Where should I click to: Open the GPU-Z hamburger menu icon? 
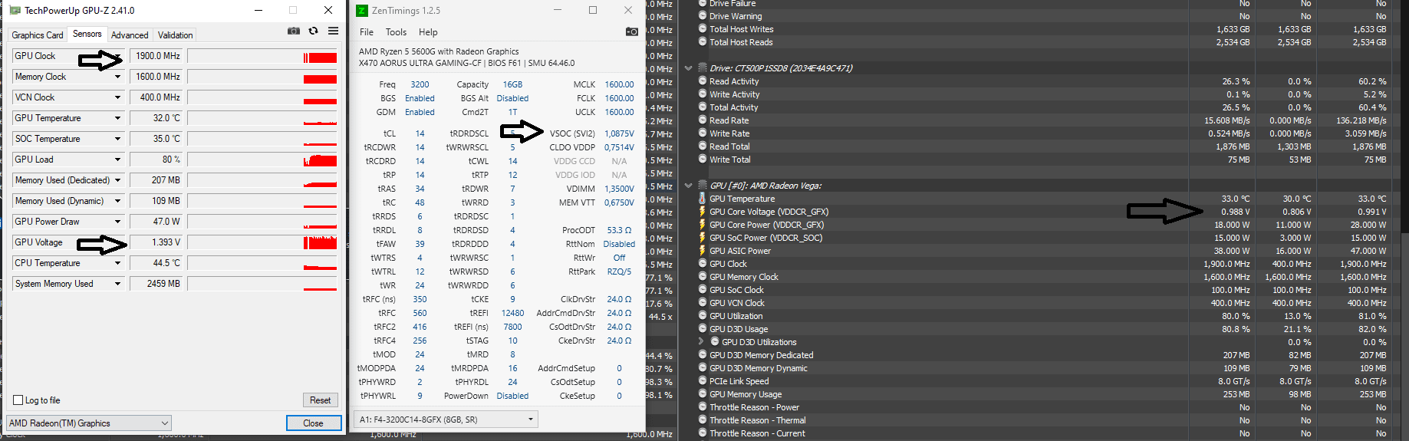point(333,31)
